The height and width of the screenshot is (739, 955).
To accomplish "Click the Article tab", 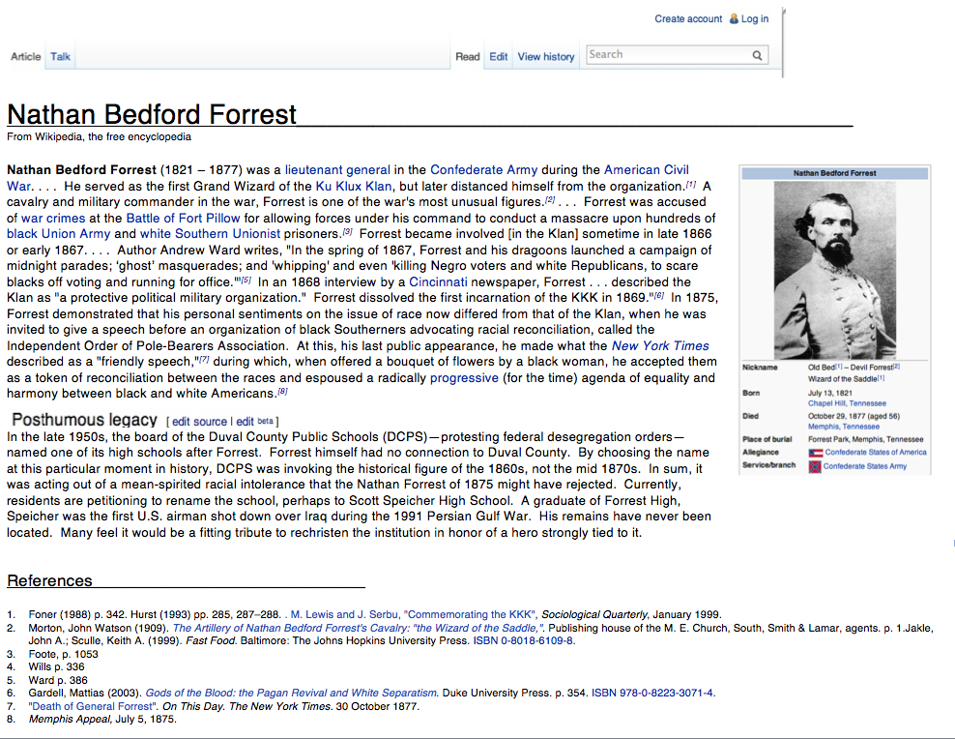I will (x=26, y=57).
